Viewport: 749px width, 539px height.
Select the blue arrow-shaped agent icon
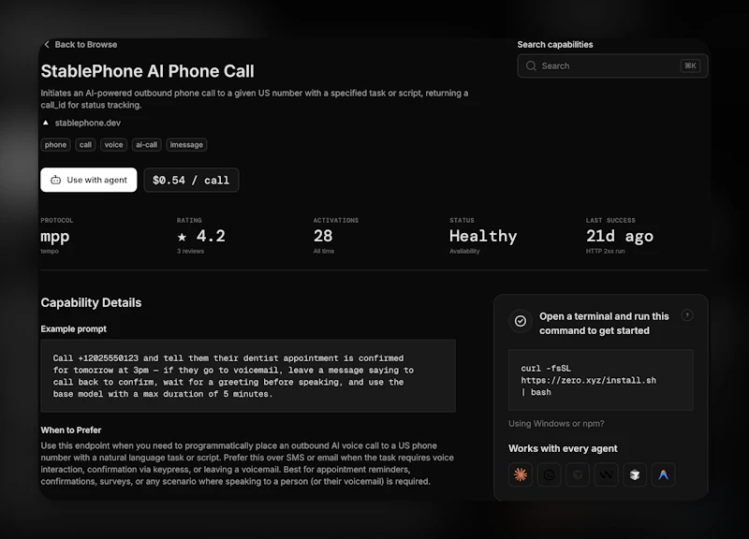(x=664, y=474)
